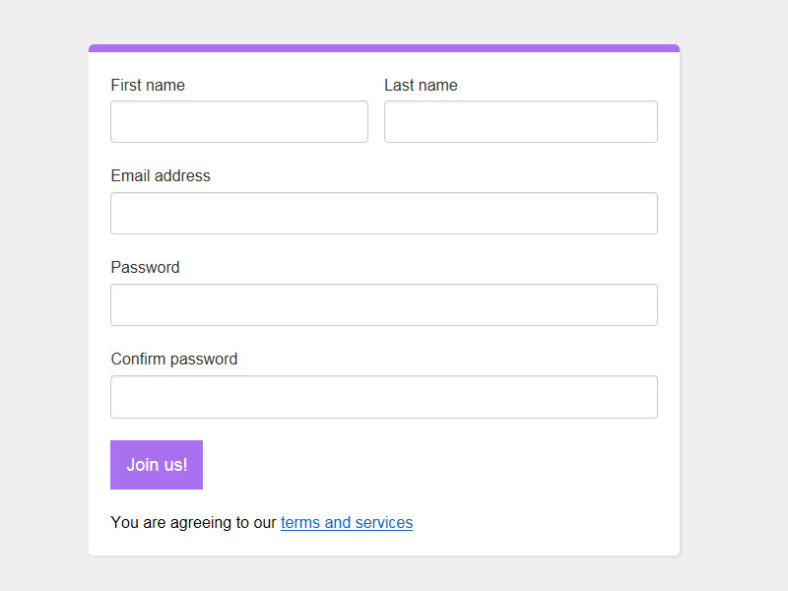This screenshot has width=788, height=591.
Task: Focus the widest input under Email address
Action: point(384,213)
